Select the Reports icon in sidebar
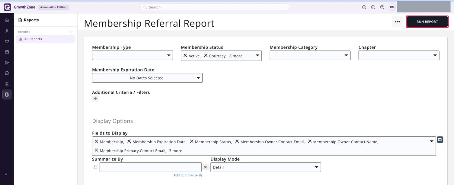 (x=7, y=95)
